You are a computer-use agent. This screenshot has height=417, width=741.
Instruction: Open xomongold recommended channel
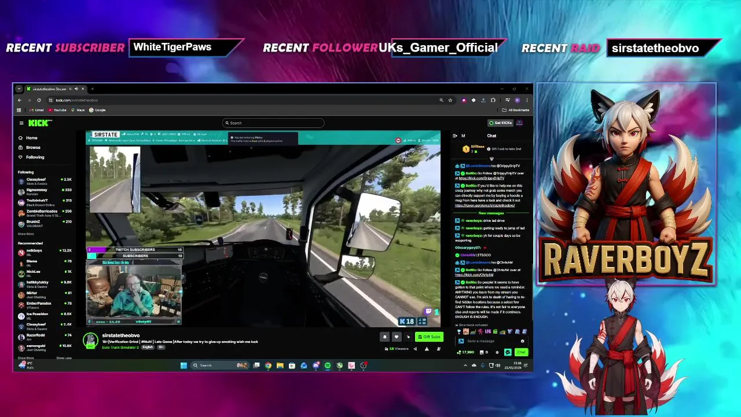(x=45, y=347)
